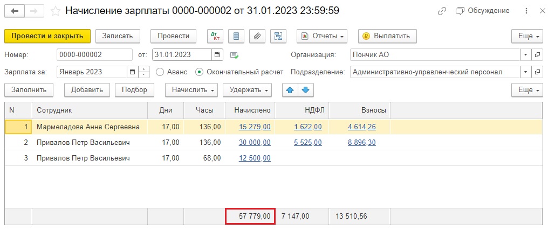
Task: Open calendar picker for document date
Action: (x=217, y=54)
